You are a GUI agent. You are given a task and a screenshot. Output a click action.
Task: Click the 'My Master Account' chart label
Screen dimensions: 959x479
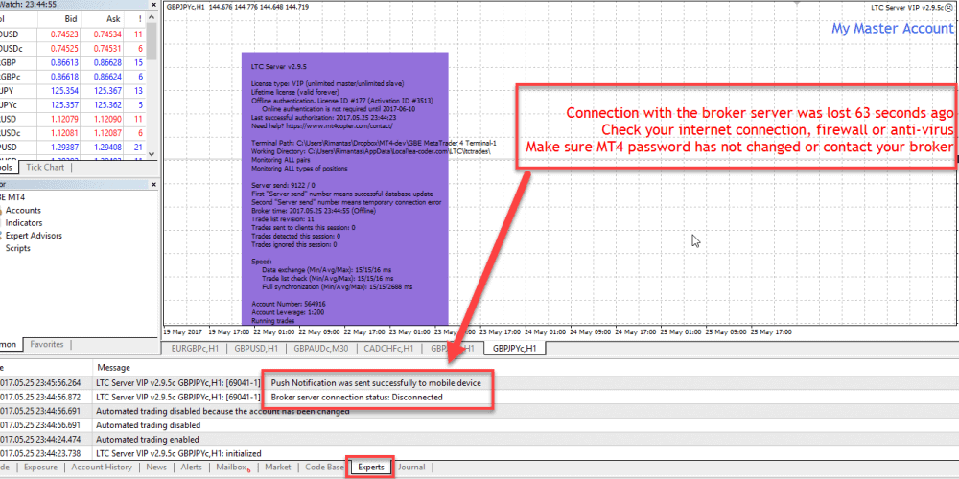[x=892, y=28]
